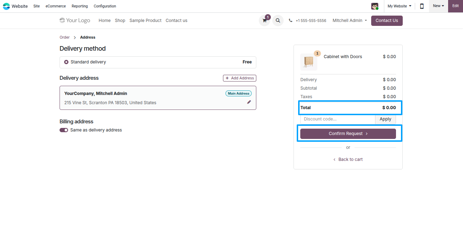Click the Discount code input field
The width and height of the screenshot is (463, 230).
[x=338, y=119]
